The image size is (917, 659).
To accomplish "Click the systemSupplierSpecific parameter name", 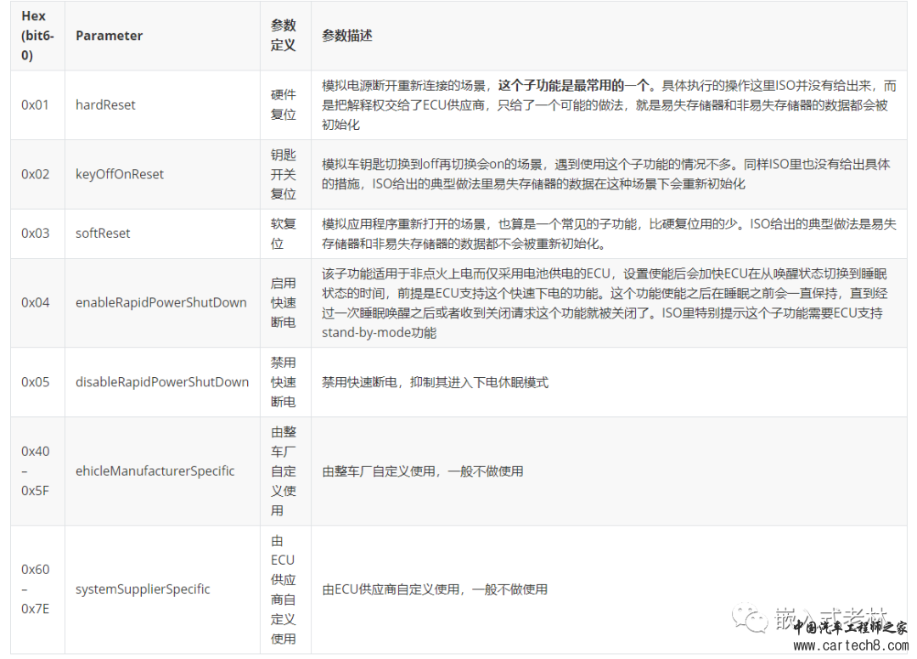I will click(143, 589).
